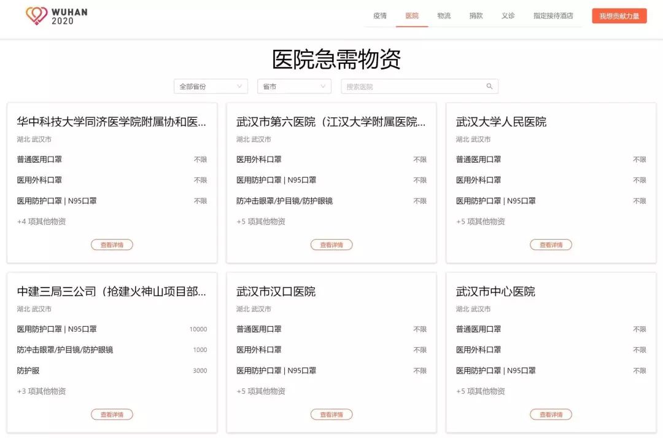This screenshot has height=438, width=663.
Task: Expand +5 项其他物资 on 武汉市中心医院 card
Action: [x=479, y=391]
